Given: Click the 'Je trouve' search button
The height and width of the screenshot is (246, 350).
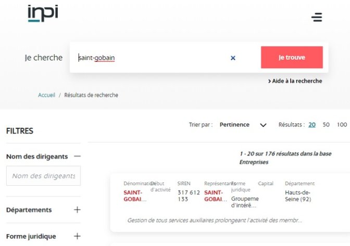Looking at the screenshot, I should pos(292,57).
